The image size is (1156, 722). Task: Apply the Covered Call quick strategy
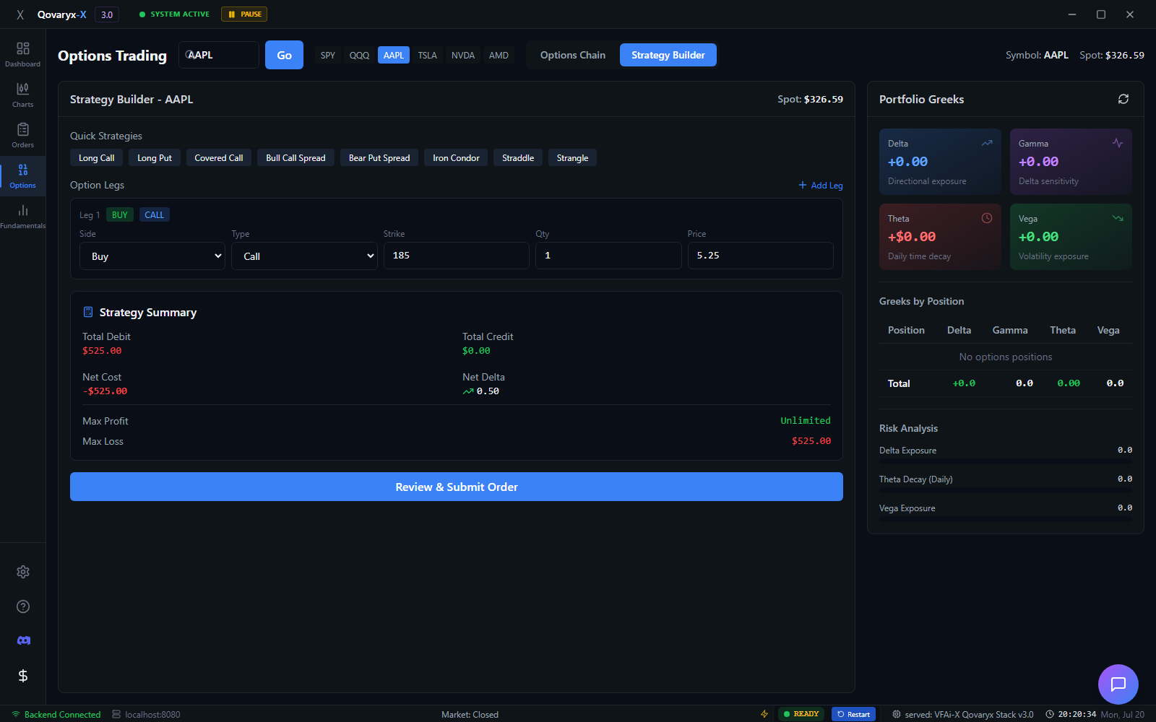(219, 157)
